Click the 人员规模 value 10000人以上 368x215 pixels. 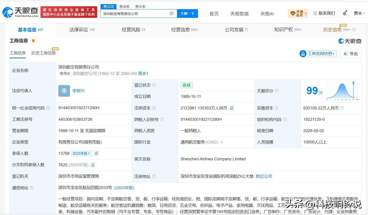click(x=315, y=142)
